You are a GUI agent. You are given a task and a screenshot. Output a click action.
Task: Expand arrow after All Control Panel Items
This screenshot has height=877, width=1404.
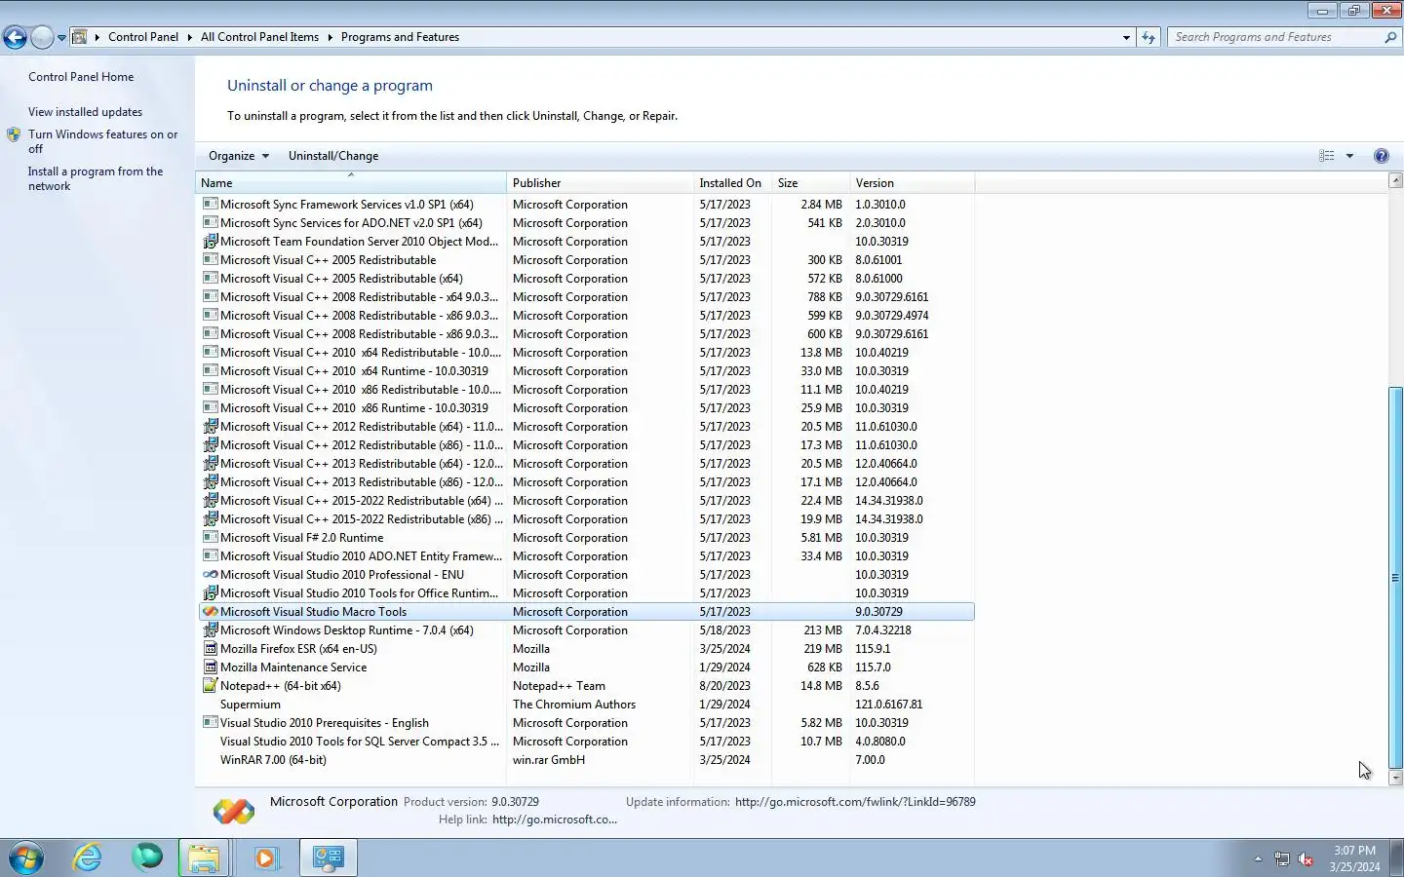[330, 37]
